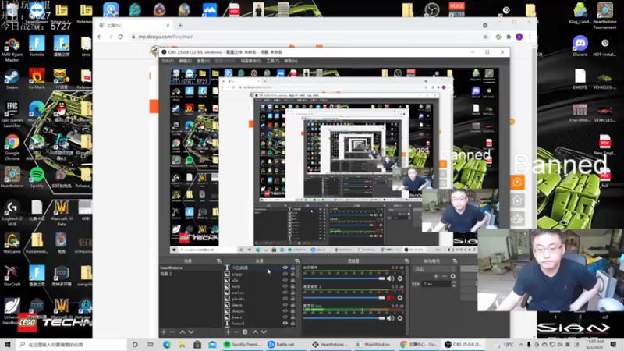The image size is (624, 351).
Task: Open source properties gear in sources toolbar
Action: point(245,332)
